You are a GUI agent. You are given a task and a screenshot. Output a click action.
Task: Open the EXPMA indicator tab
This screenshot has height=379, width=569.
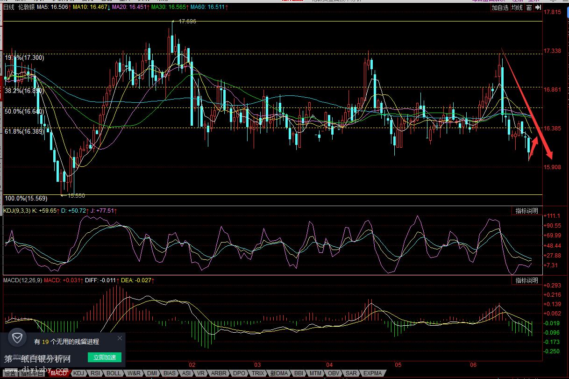pos(372,373)
